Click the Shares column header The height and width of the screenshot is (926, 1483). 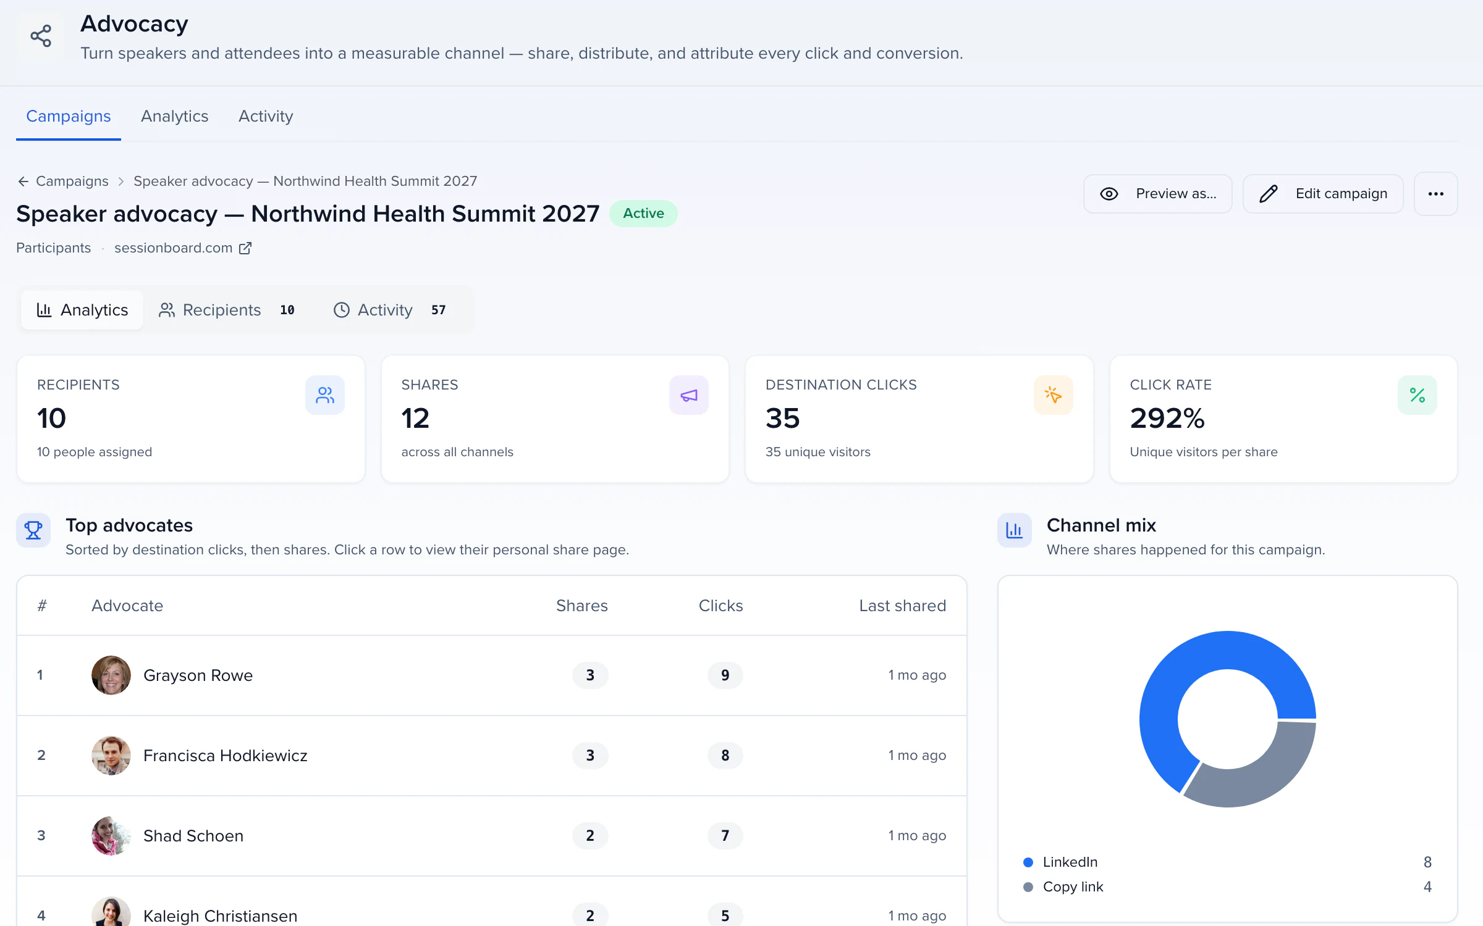582,606
